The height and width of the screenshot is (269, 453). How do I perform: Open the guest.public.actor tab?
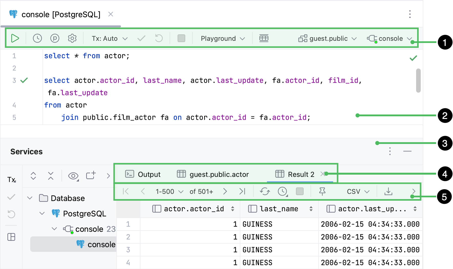tap(219, 174)
